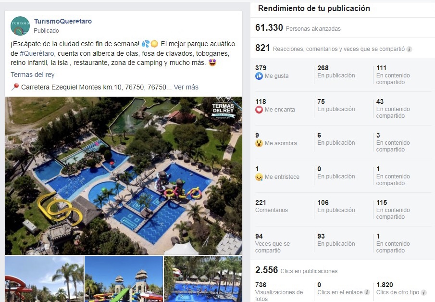
Task: Click the Me entristece sad emoji icon
Action: click(259, 177)
